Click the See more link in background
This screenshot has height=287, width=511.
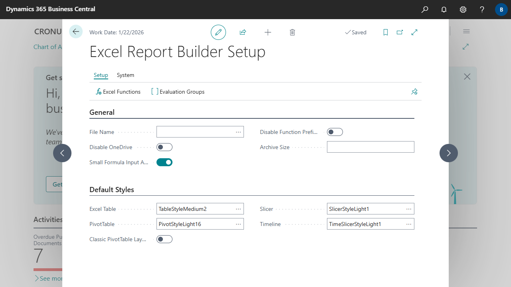48,278
